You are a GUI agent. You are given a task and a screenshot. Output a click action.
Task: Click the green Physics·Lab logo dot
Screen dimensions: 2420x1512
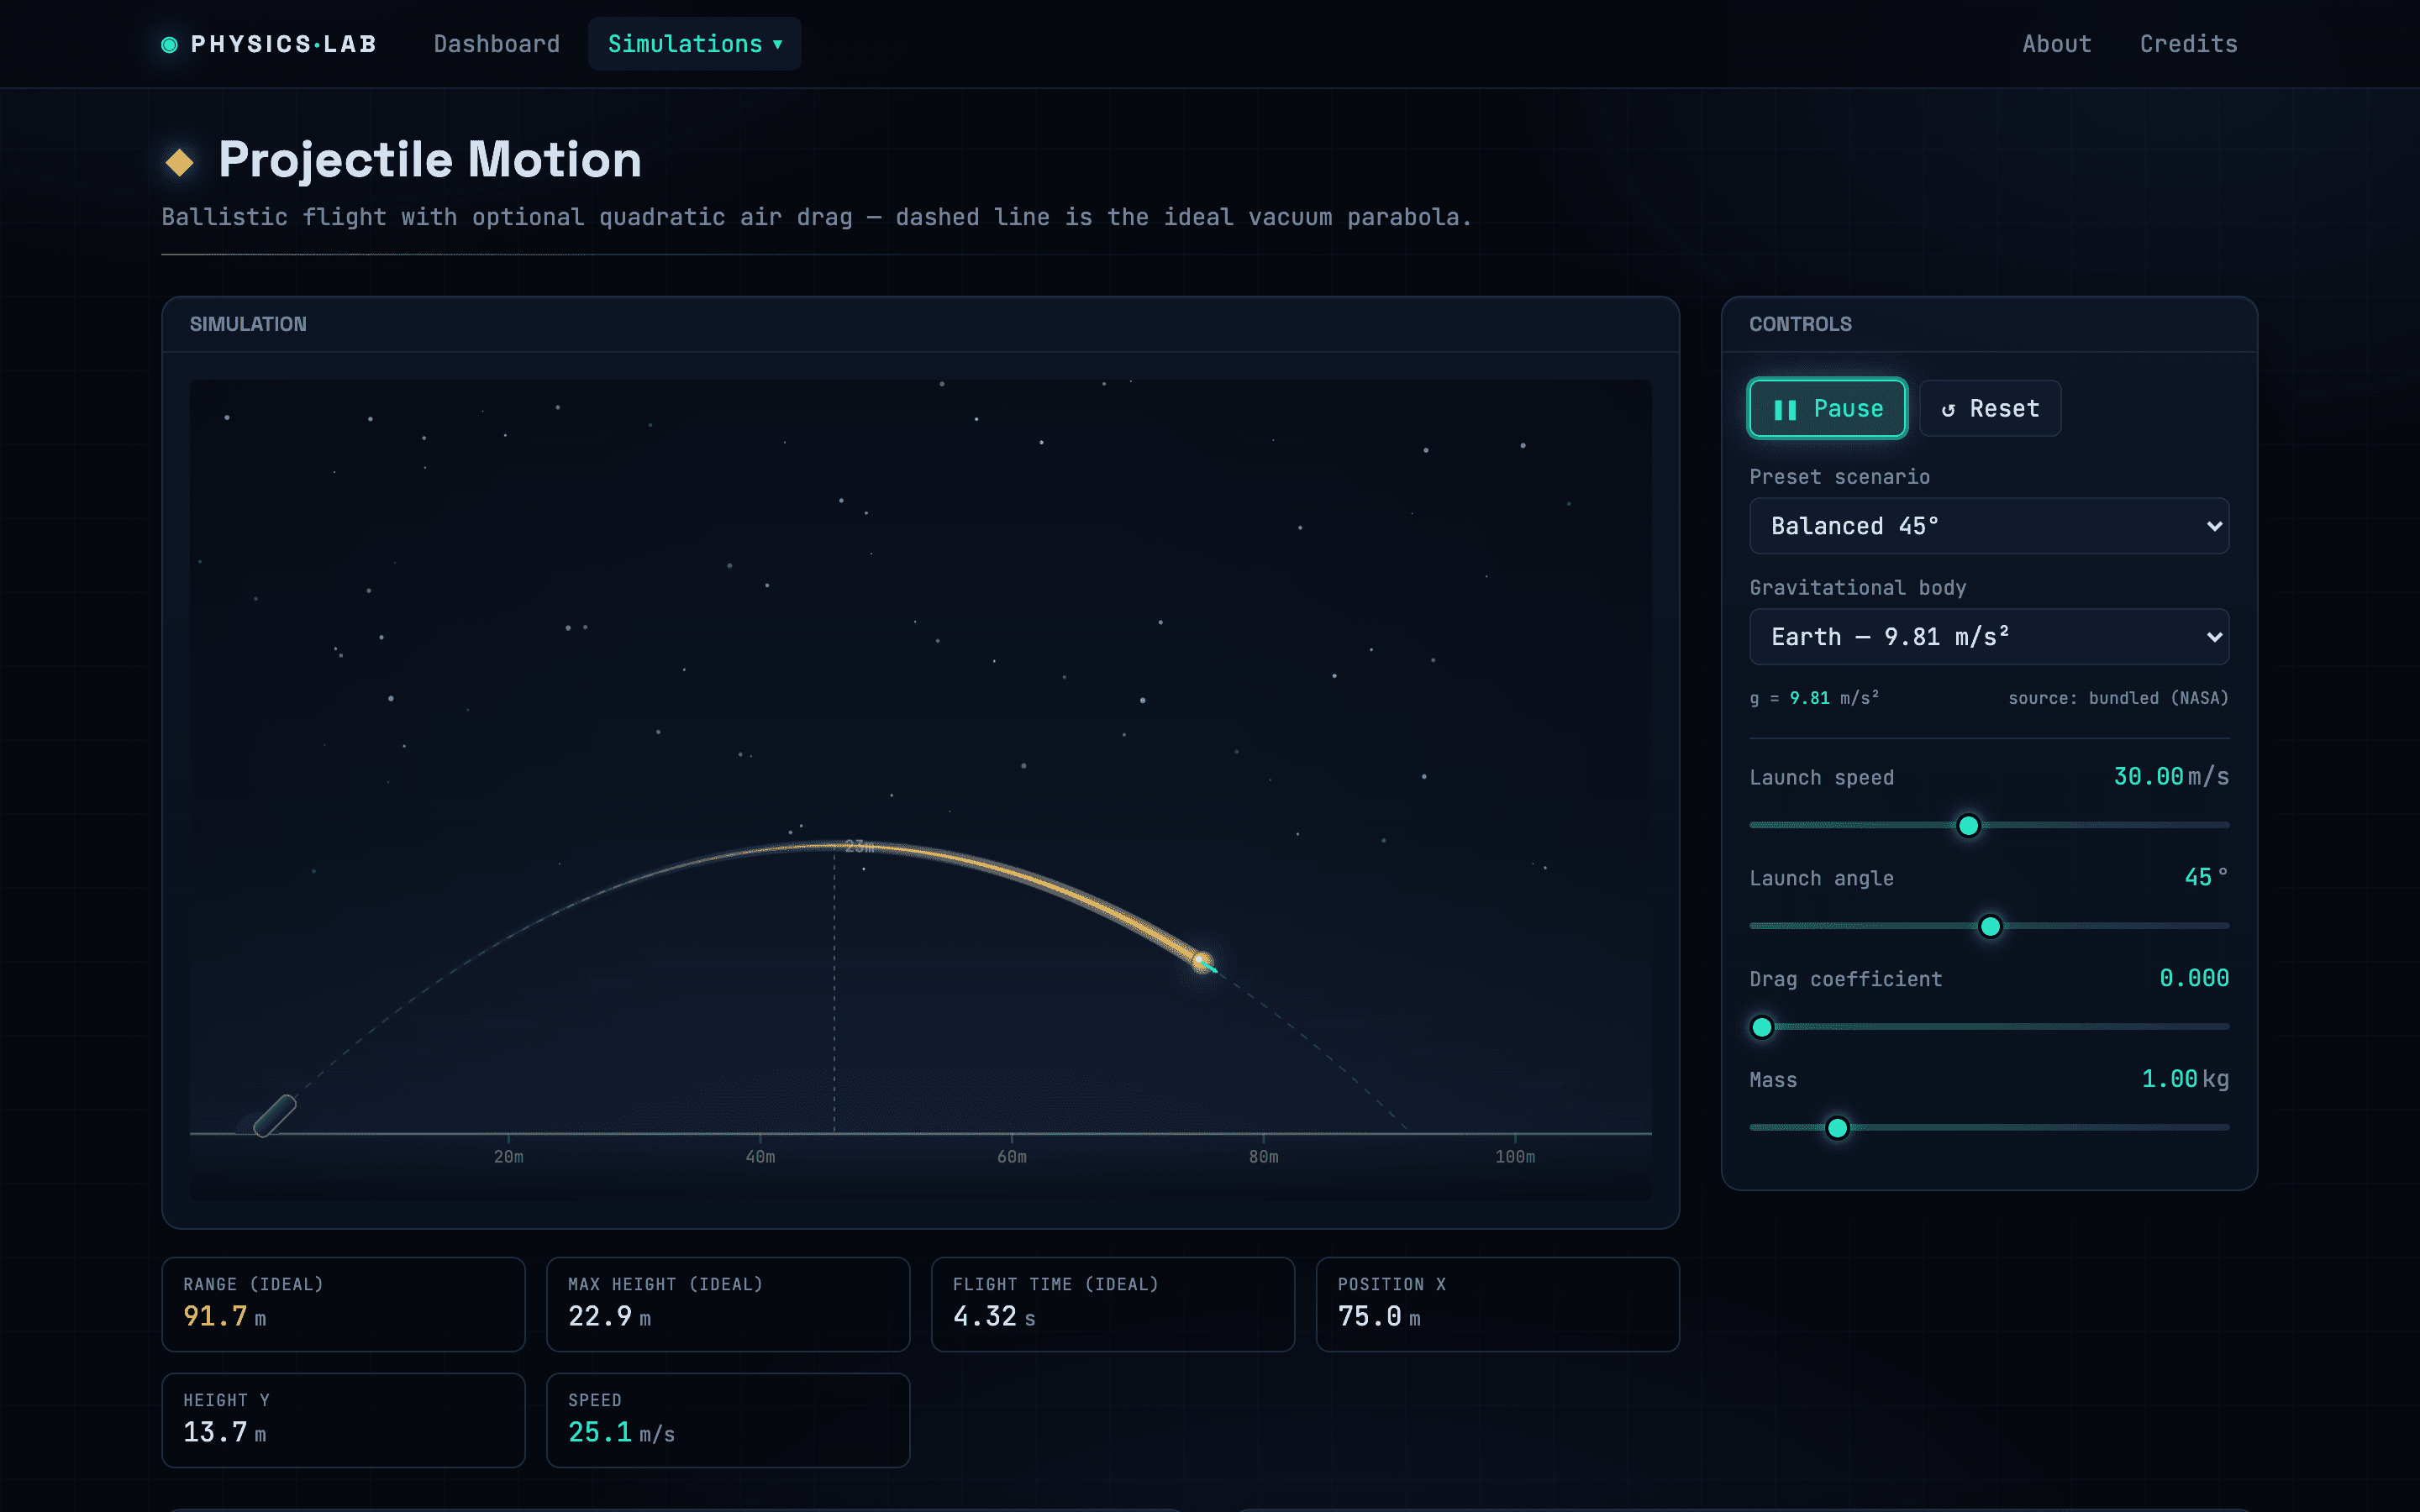[169, 44]
